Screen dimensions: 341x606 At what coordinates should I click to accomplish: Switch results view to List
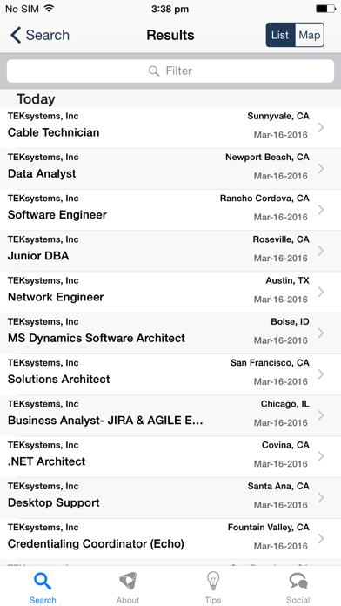(x=280, y=35)
